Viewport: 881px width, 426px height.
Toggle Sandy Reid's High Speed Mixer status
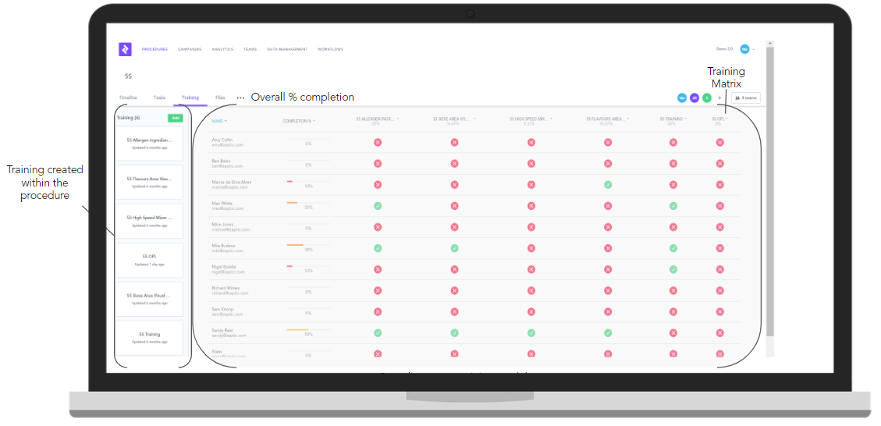(x=531, y=332)
